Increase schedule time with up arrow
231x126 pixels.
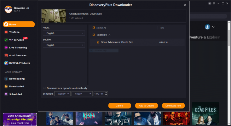(x=106, y=93)
